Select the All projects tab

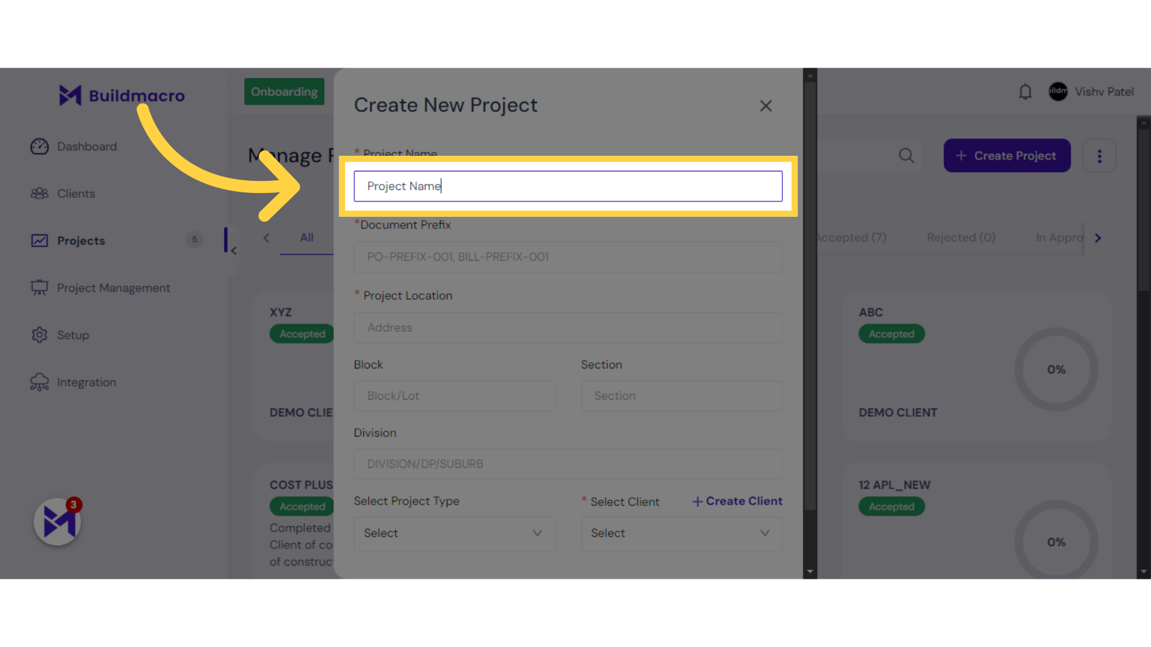(x=307, y=237)
